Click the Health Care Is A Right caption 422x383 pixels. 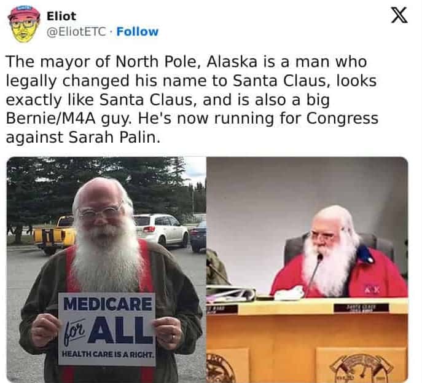tap(108, 355)
